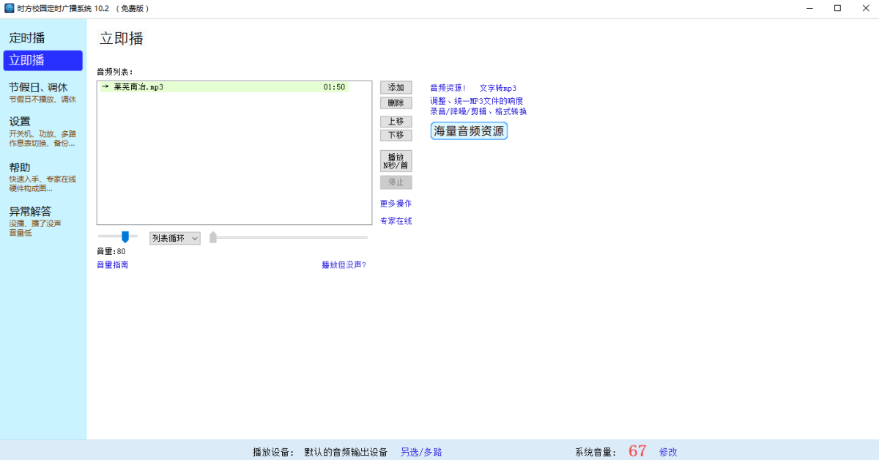879x460 pixels.
Task: Move the track down with 下移
Action: pyautogui.click(x=396, y=135)
